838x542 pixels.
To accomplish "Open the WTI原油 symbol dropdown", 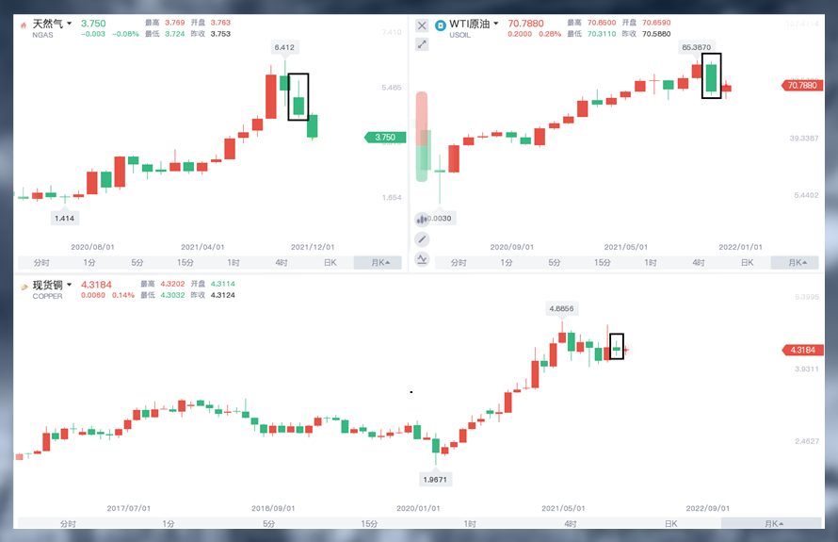I will pos(495,24).
